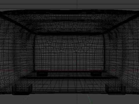Select the back-right small dark block
The width and height of the screenshot is (139, 104).
coord(96,73)
